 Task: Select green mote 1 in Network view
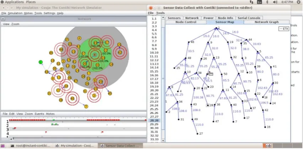point(41,62)
